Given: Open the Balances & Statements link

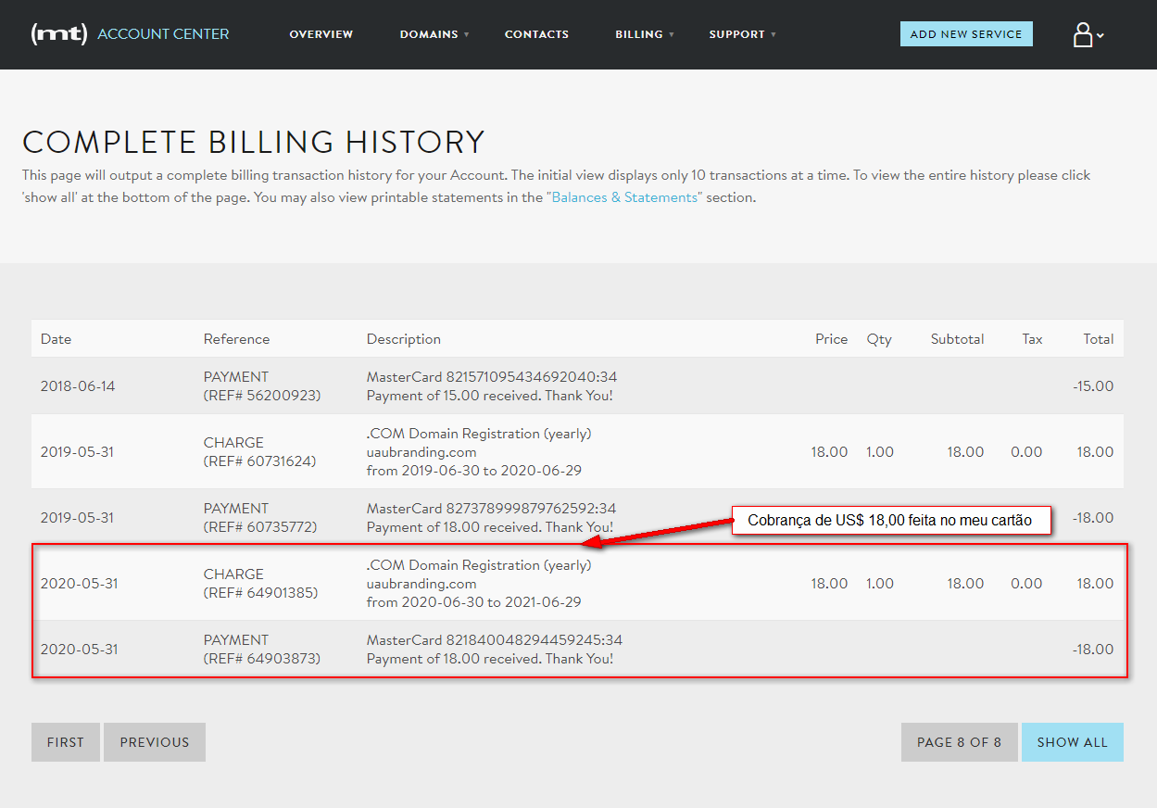Looking at the screenshot, I should (625, 197).
